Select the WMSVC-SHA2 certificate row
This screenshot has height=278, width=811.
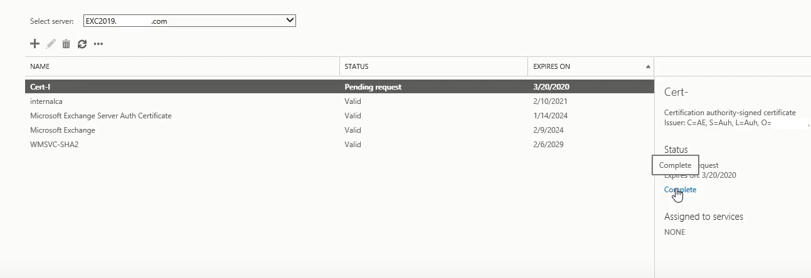pyautogui.click(x=339, y=144)
